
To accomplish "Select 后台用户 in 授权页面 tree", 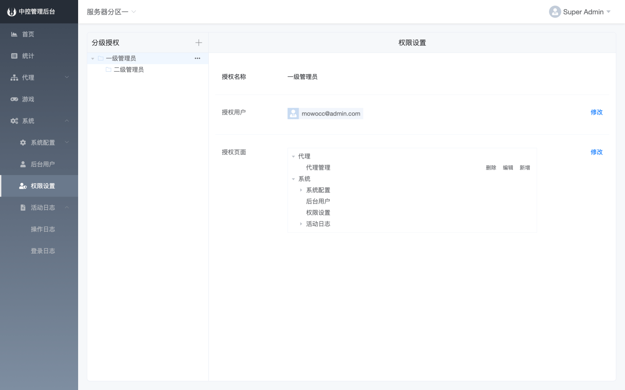I will [x=318, y=201].
